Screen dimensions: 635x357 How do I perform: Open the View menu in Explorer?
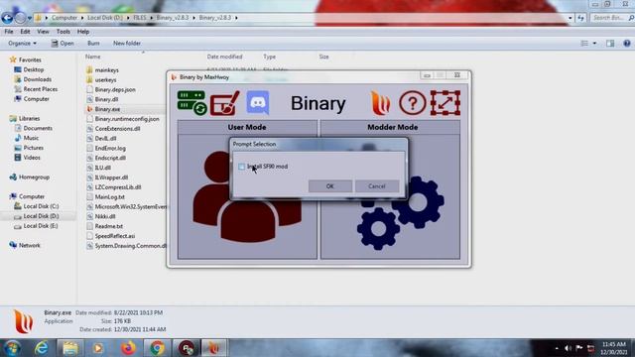(43, 32)
